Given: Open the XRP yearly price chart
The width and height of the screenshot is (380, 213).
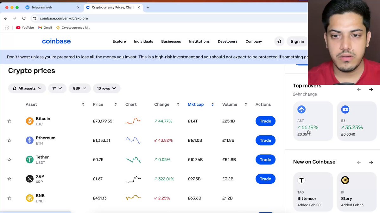Looking at the screenshot, I should (133, 179).
